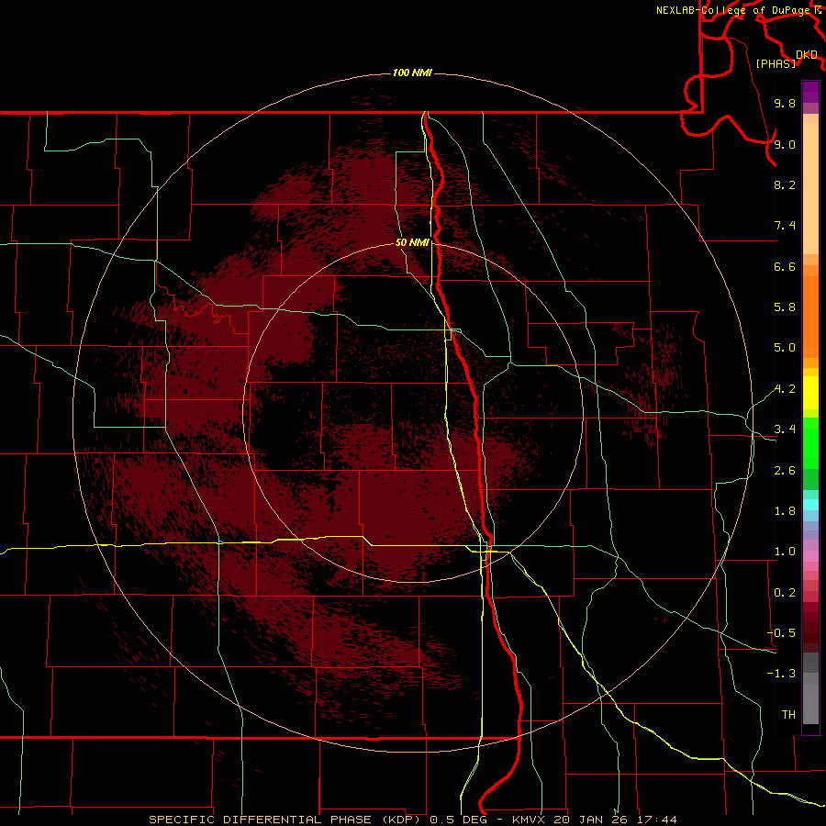This screenshot has height=826, width=826.
Task: Click the 8.2 value on the scale
Action: [785, 184]
